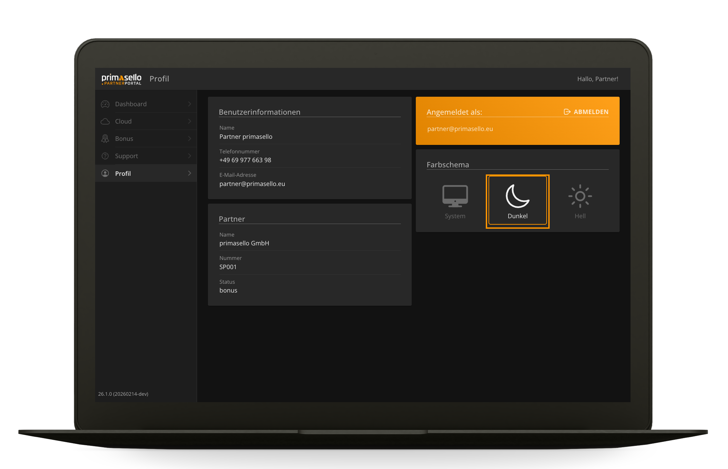Image resolution: width=728 pixels, height=469 pixels.
Task: Click the logout arrow icon beside Abmelden
Action: [567, 112]
